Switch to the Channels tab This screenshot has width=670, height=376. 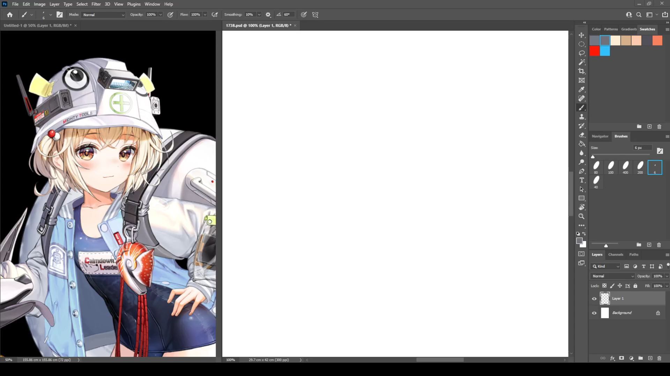(616, 254)
